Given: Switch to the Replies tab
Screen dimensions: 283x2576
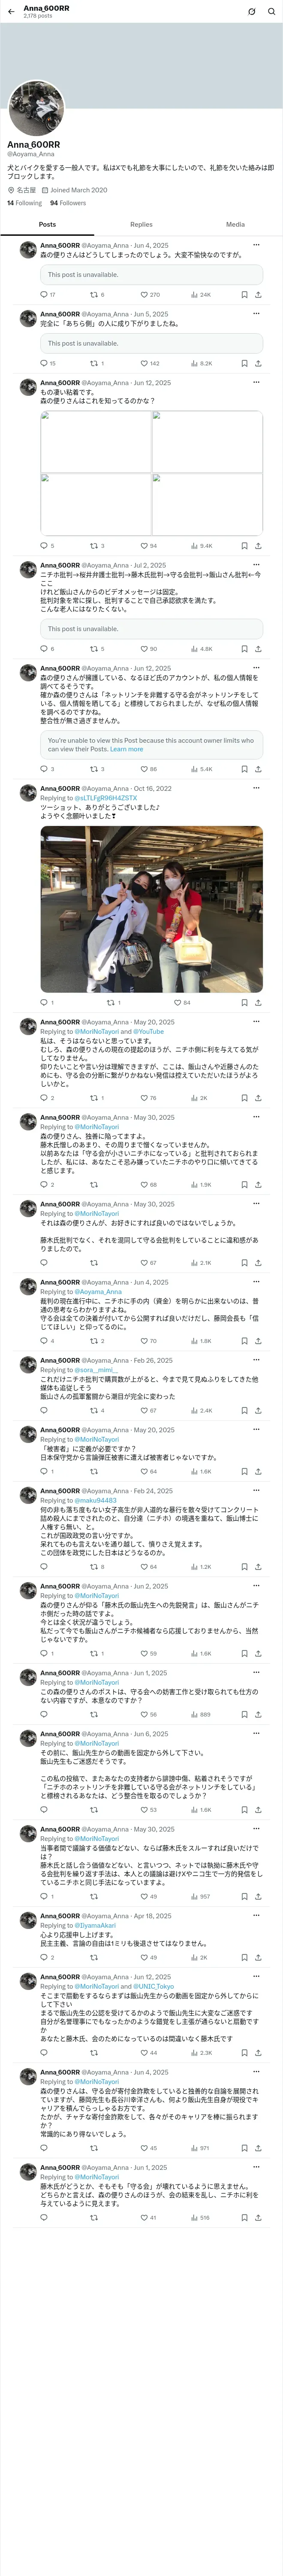Looking at the screenshot, I should 141,224.
